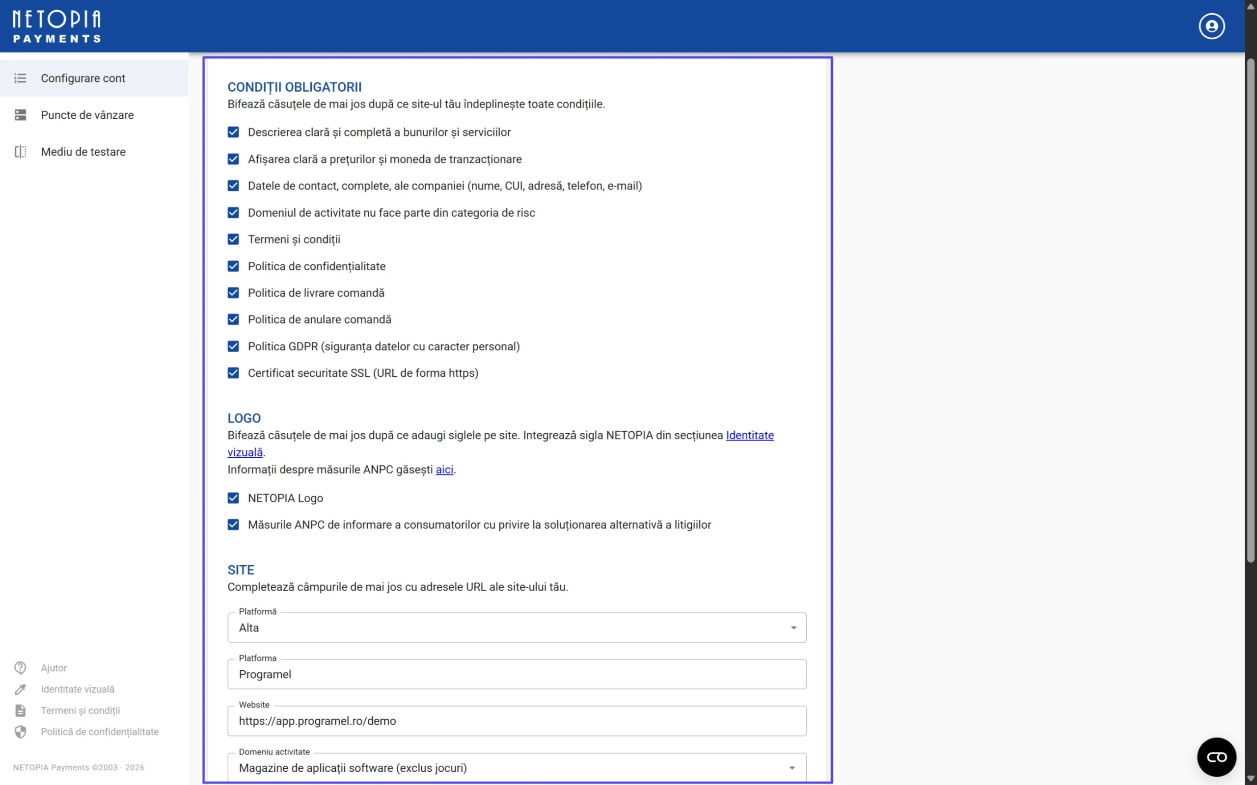Expand the Domeniu activitate dropdown
1257x785 pixels.
pyautogui.click(x=517, y=767)
